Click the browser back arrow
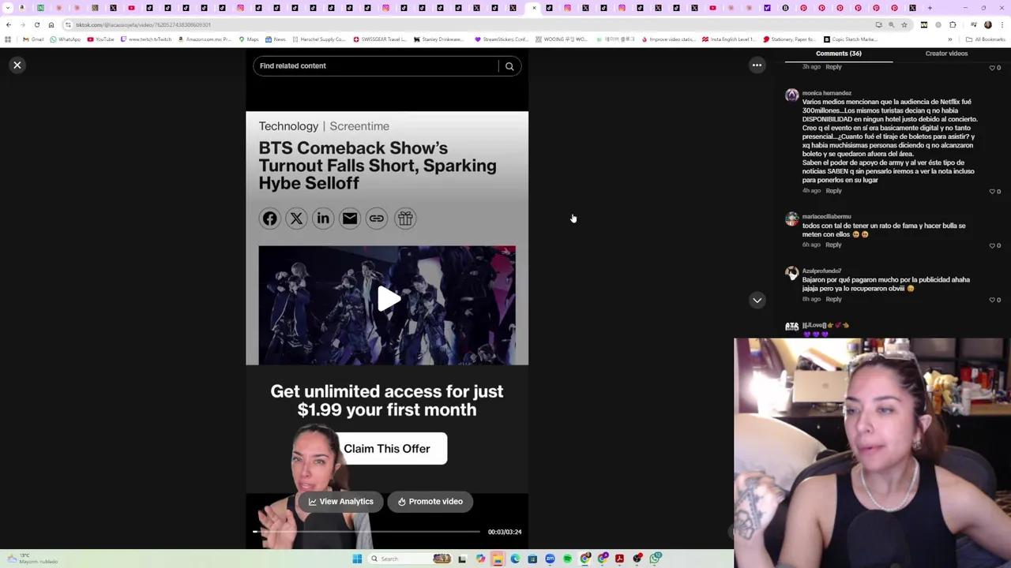 point(9,24)
